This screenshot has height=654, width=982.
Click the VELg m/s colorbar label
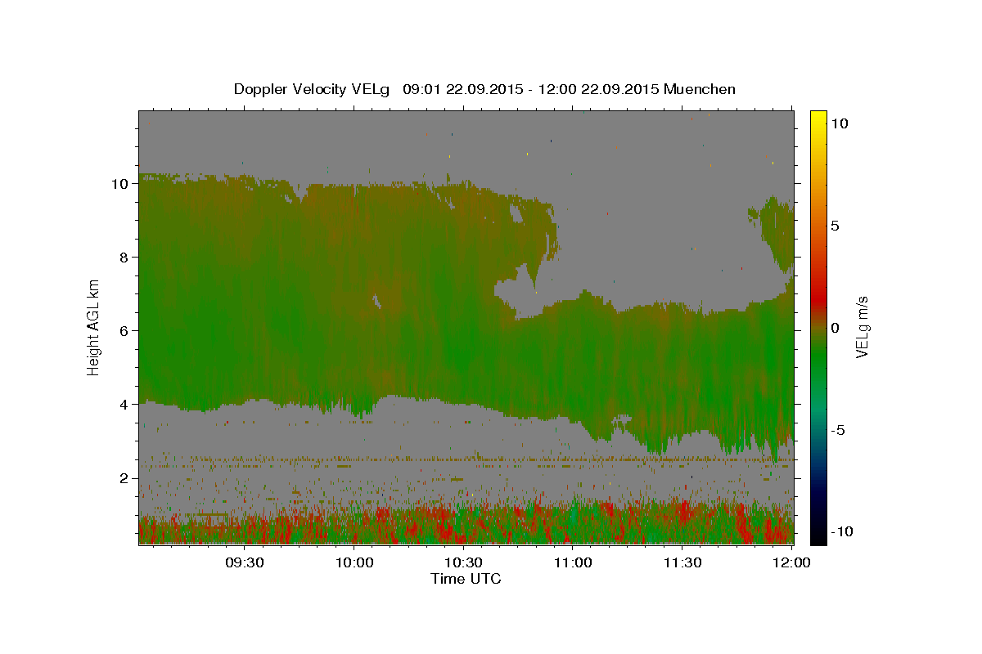pos(862,327)
